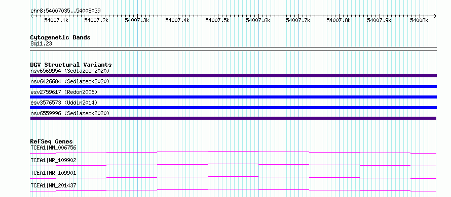Click the magenta line for TCEA1|NR_109902
451x197 pixels.
[x=233, y=165]
